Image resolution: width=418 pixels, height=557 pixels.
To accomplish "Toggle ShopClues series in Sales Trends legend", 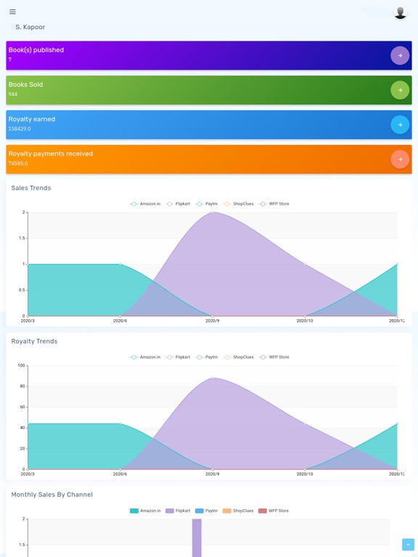I will [x=239, y=204].
